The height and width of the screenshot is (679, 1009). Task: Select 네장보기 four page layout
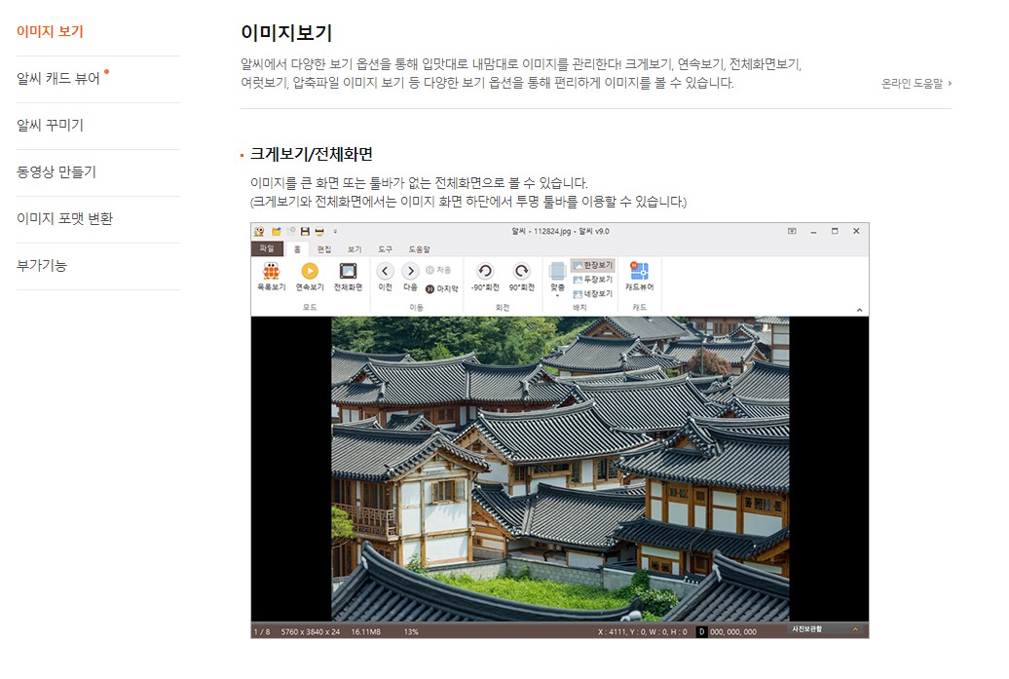[x=593, y=293]
